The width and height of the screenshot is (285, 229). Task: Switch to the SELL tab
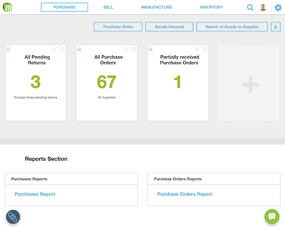click(108, 7)
